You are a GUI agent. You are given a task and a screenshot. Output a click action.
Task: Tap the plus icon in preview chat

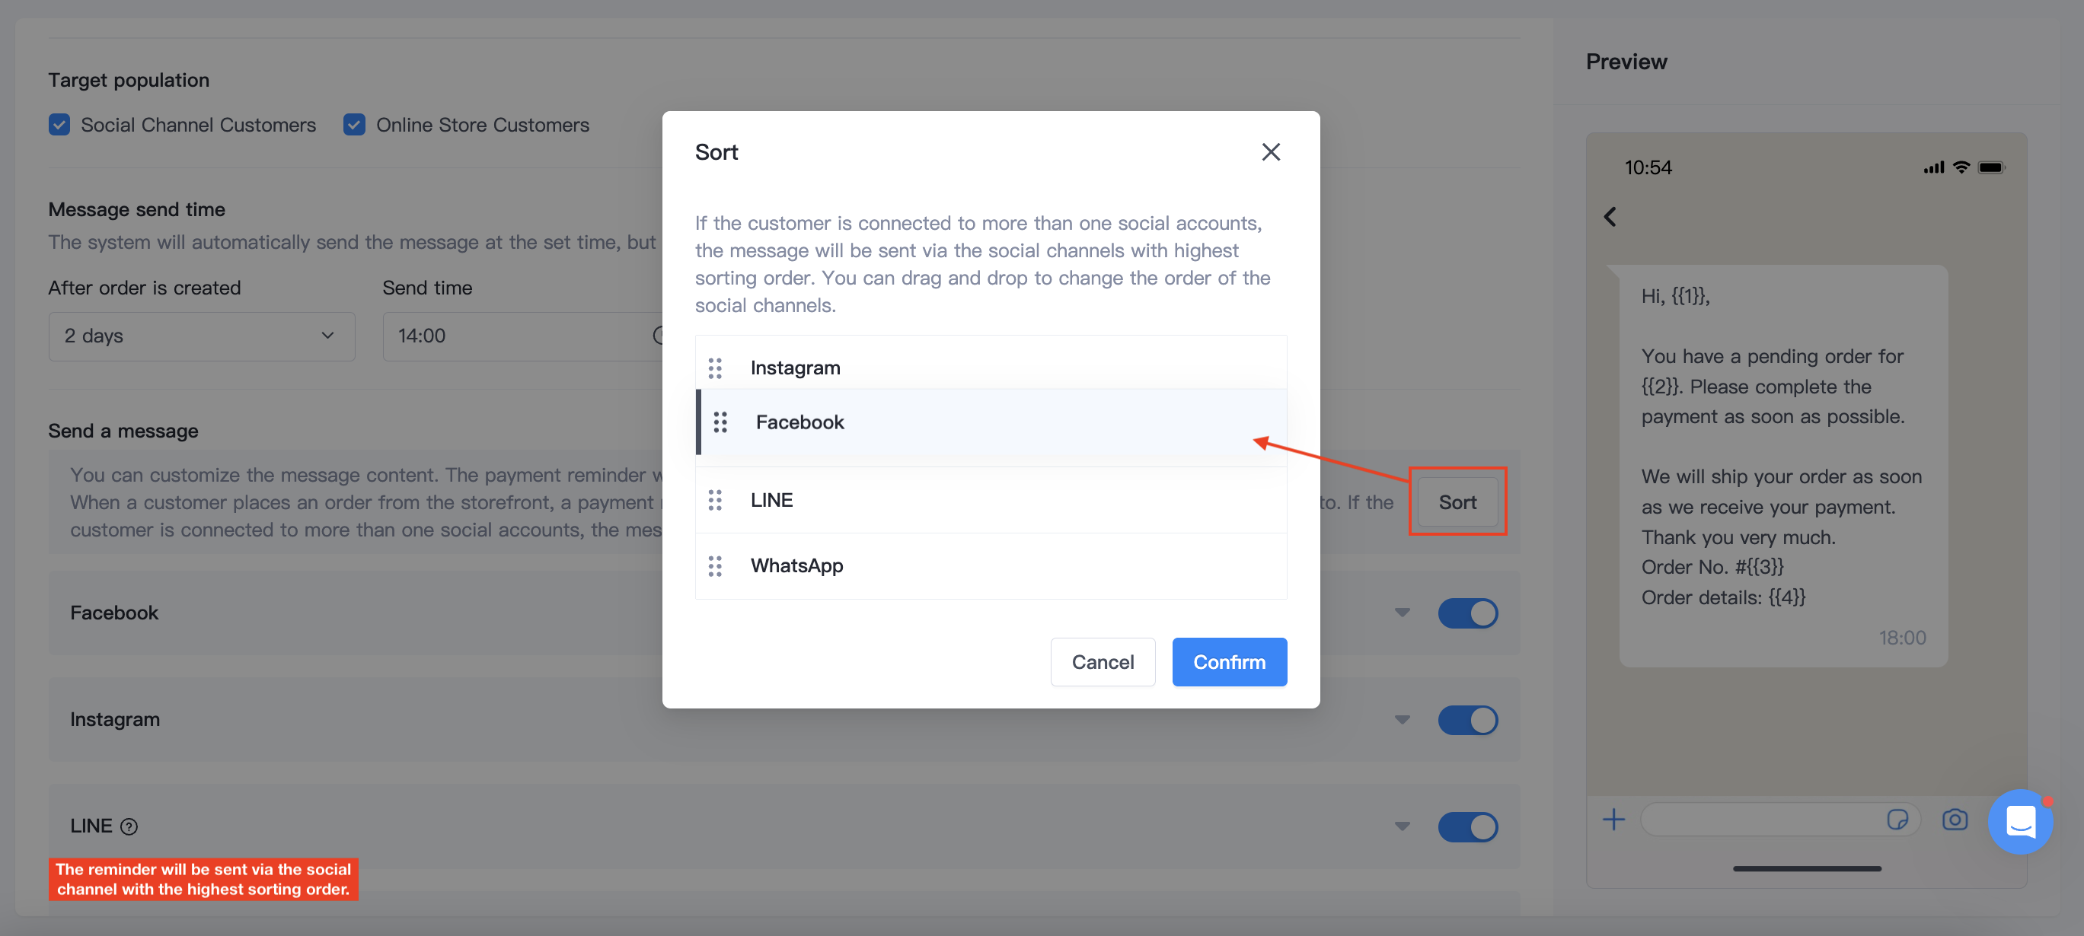click(x=1613, y=820)
